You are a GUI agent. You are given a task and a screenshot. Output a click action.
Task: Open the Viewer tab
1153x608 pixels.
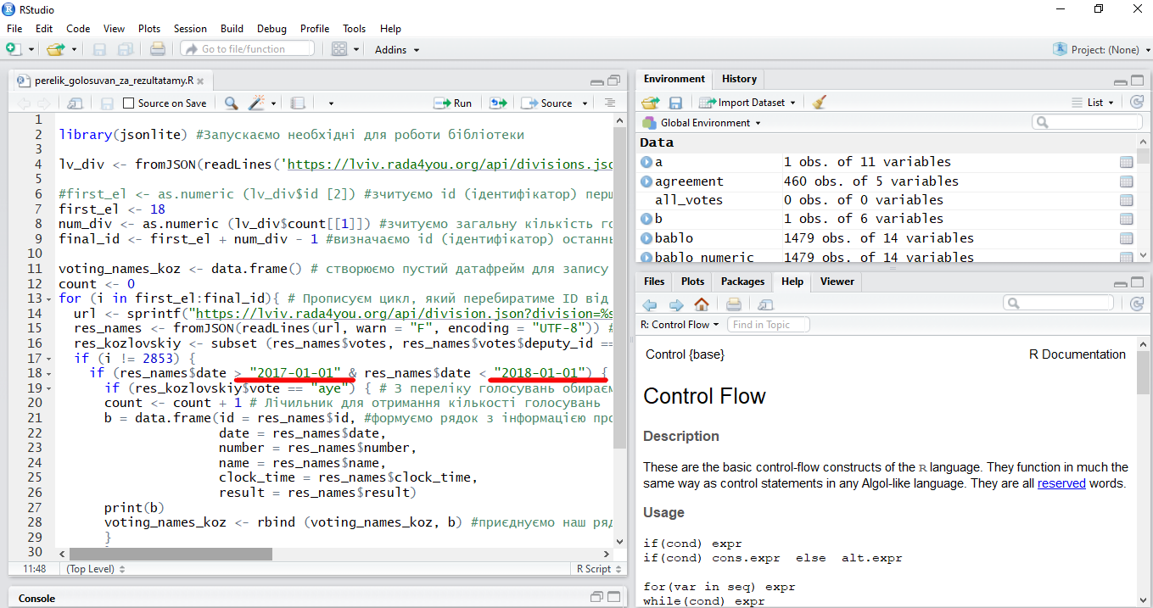point(837,282)
